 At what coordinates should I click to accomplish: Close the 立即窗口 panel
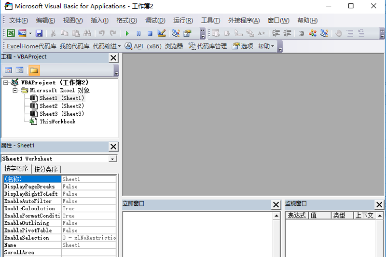click(276, 204)
